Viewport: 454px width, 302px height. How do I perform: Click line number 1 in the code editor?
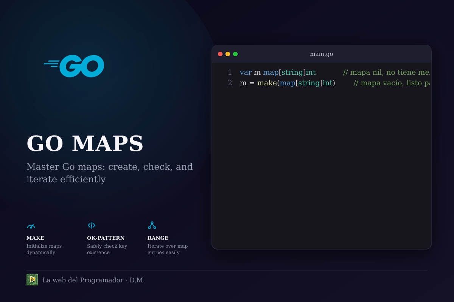pos(230,72)
